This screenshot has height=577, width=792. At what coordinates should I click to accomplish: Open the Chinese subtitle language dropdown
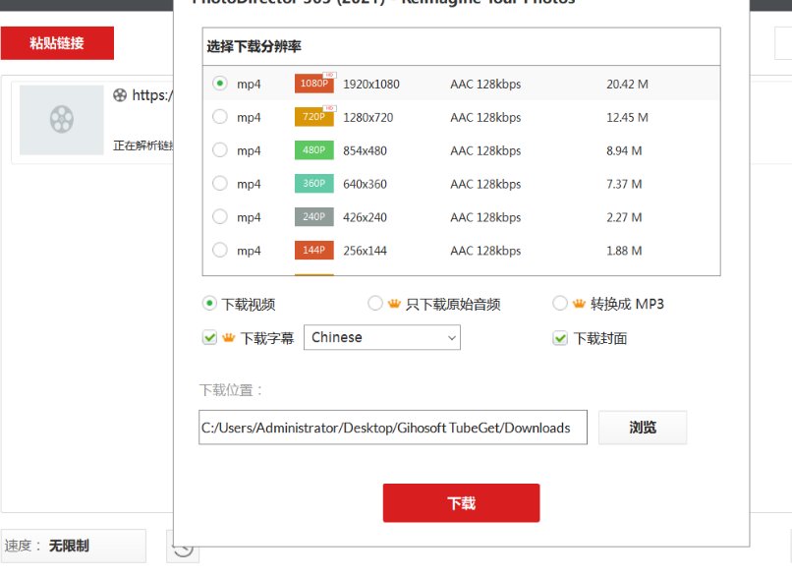(382, 337)
